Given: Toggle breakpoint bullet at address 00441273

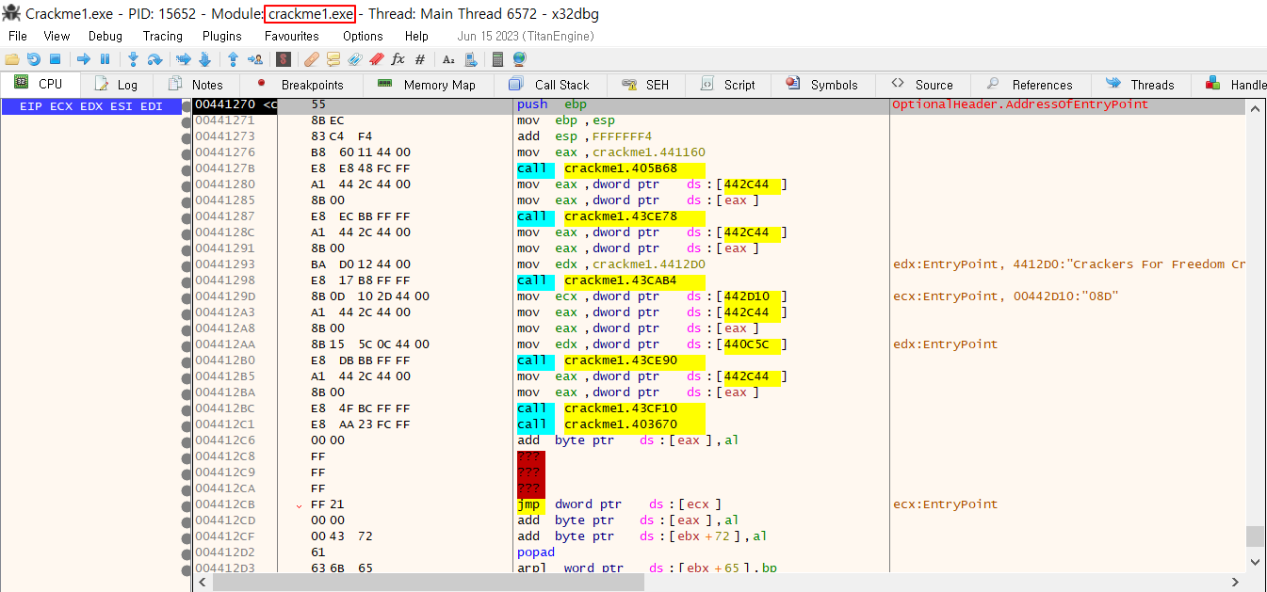Looking at the screenshot, I should coord(187,136).
